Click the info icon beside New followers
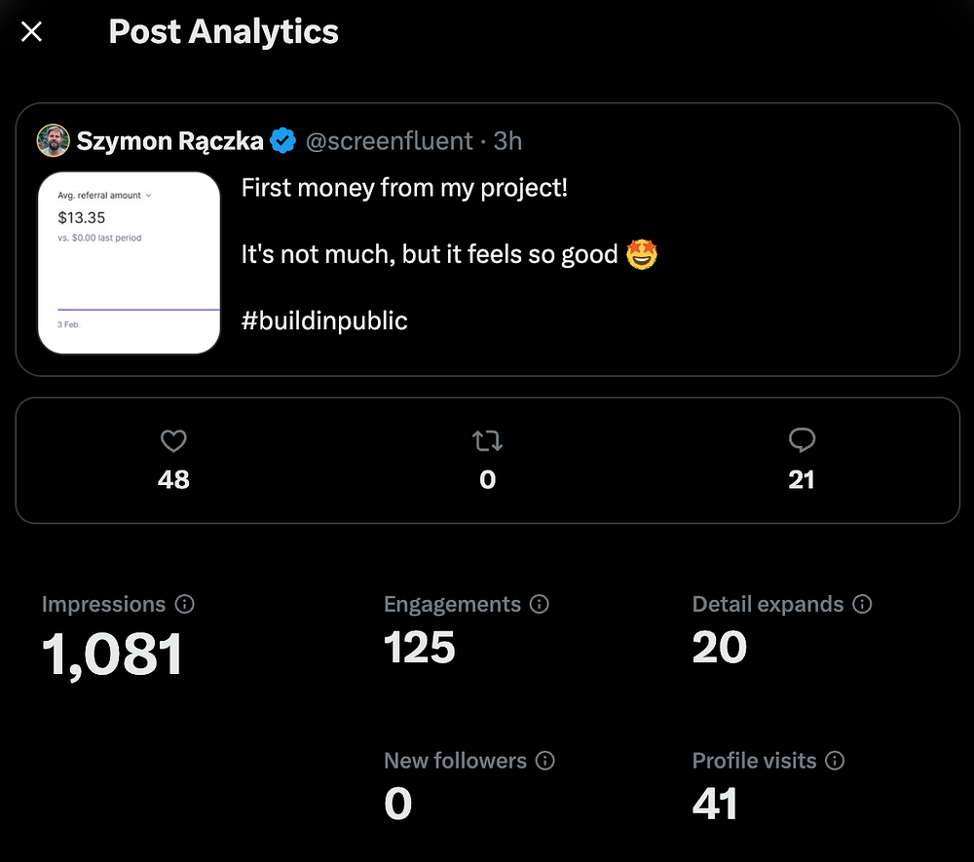 coord(545,760)
